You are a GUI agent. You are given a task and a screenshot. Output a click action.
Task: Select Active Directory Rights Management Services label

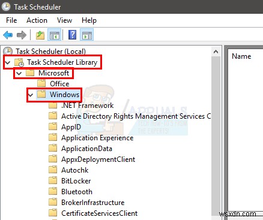pos(136,116)
